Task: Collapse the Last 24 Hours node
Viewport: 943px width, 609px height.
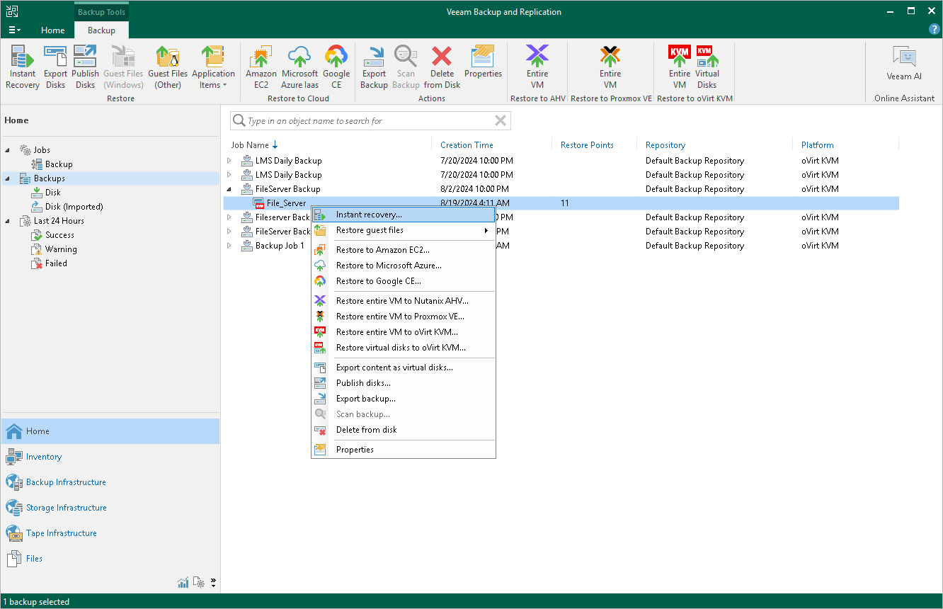Action: click(8, 221)
